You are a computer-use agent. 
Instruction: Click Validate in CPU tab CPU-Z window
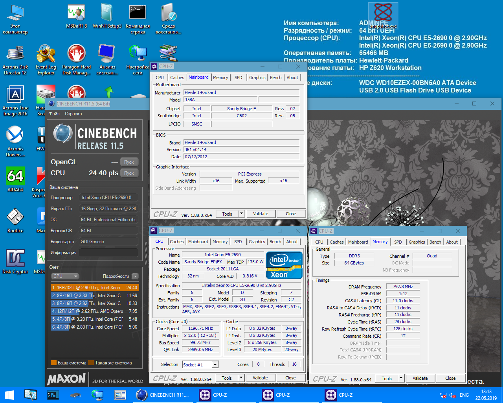[260, 378]
